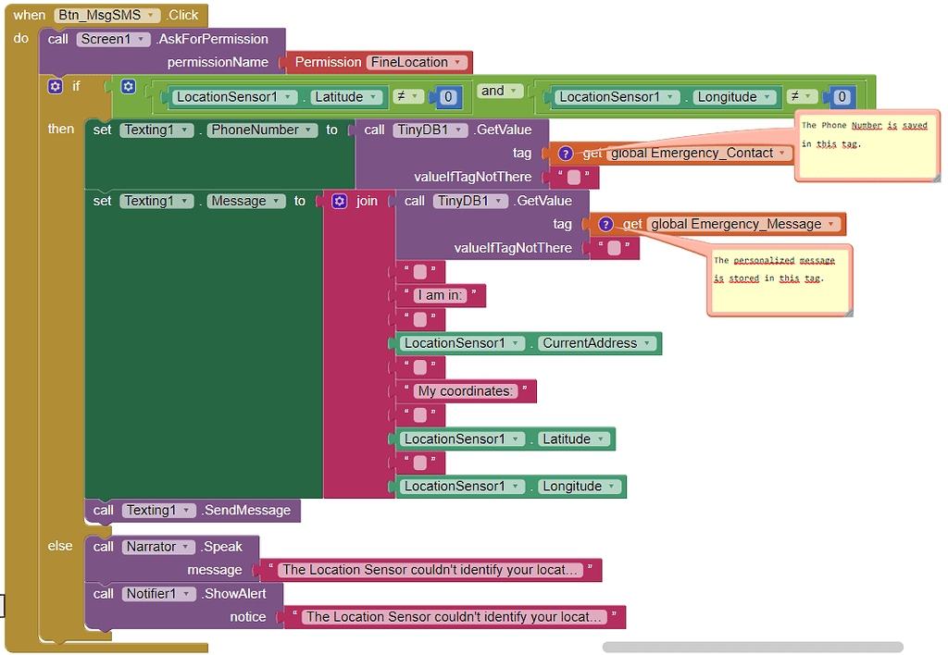Toggle comment icon on Emergency_Contact get block
Image resolution: width=948 pixels, height=655 pixels.
(x=566, y=154)
